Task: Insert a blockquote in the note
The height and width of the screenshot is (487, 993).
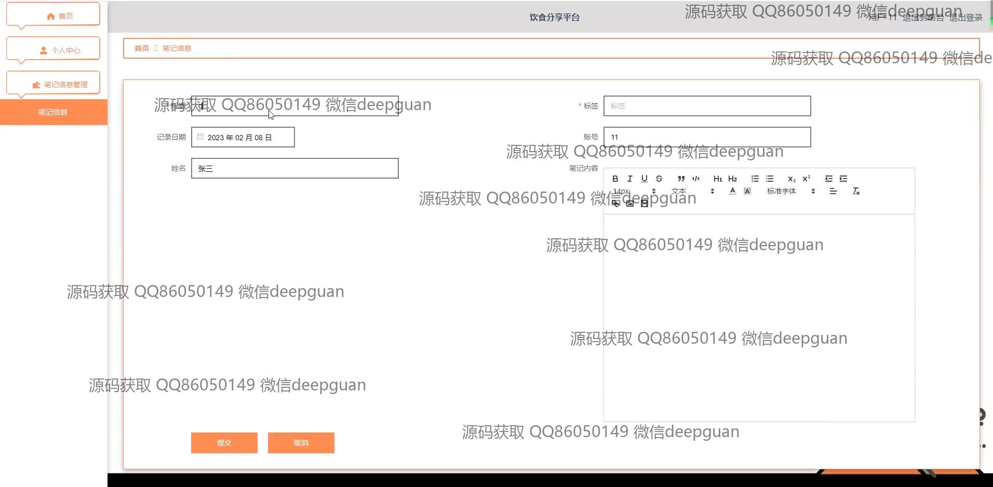Action: tap(681, 179)
